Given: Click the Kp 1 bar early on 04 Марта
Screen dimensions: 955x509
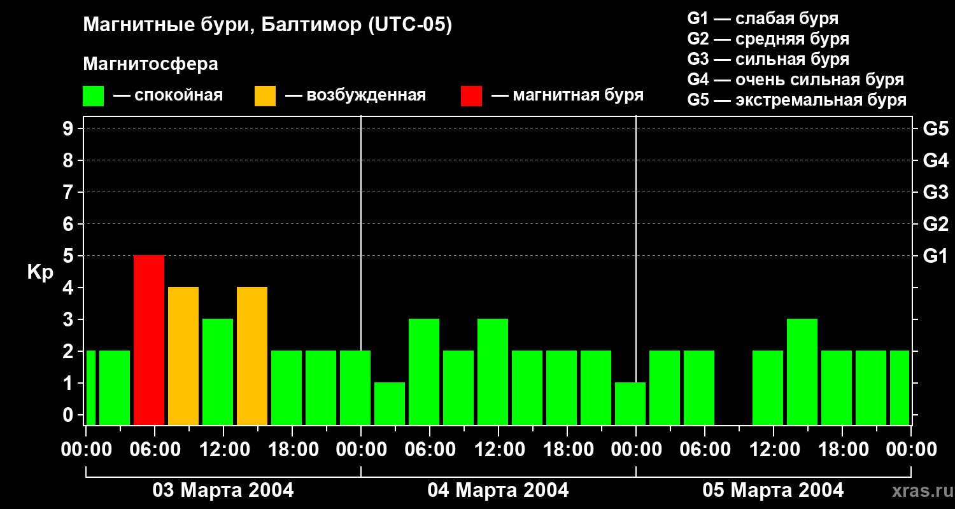Looking at the screenshot, I should [x=390, y=404].
